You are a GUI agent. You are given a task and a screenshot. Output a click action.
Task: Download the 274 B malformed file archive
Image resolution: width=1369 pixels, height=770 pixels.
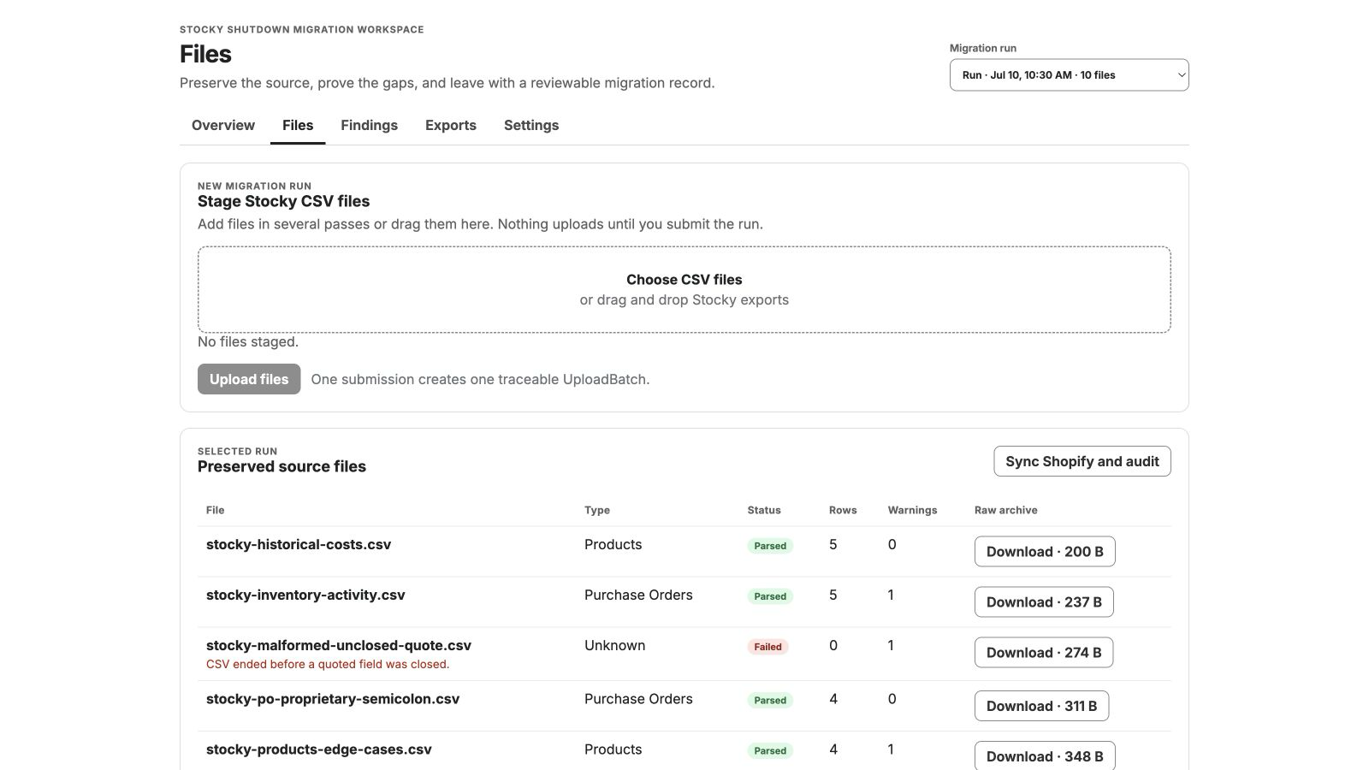1044,652
